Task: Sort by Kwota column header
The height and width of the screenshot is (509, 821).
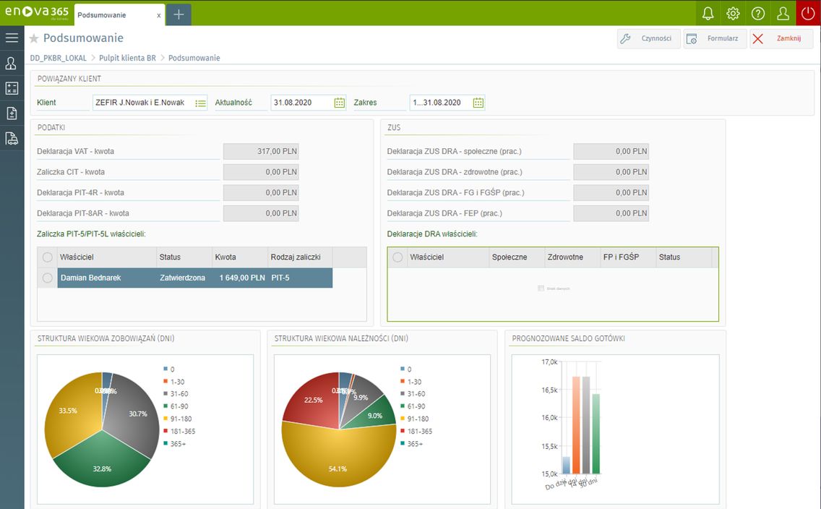Action: pyautogui.click(x=240, y=257)
